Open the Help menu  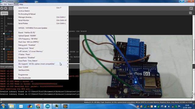click(21, 4)
